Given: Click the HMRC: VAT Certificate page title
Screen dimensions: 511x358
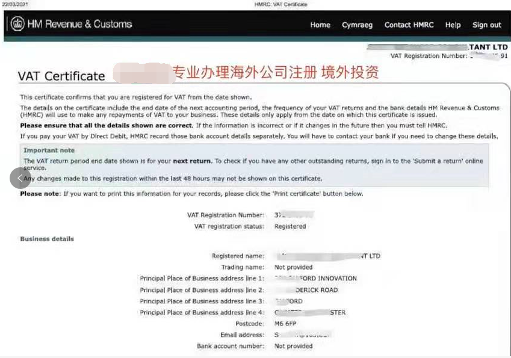Looking at the screenshot, I should pyautogui.click(x=280, y=4).
